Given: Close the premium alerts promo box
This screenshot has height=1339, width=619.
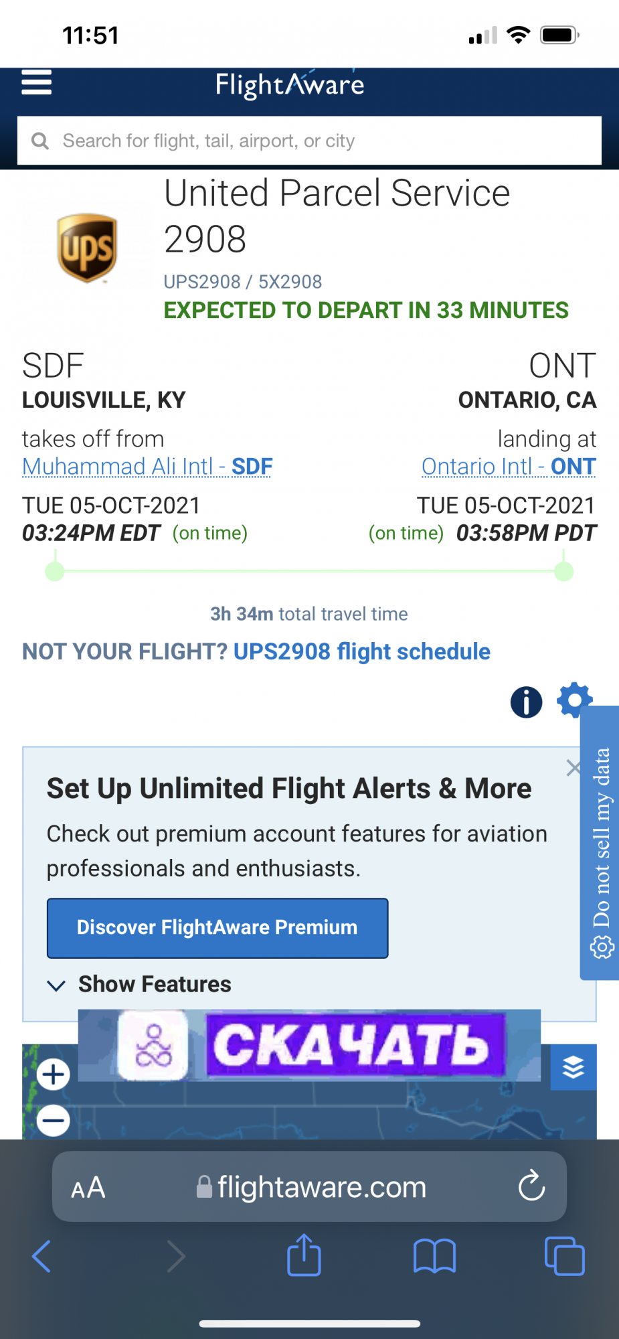Looking at the screenshot, I should click(x=573, y=767).
